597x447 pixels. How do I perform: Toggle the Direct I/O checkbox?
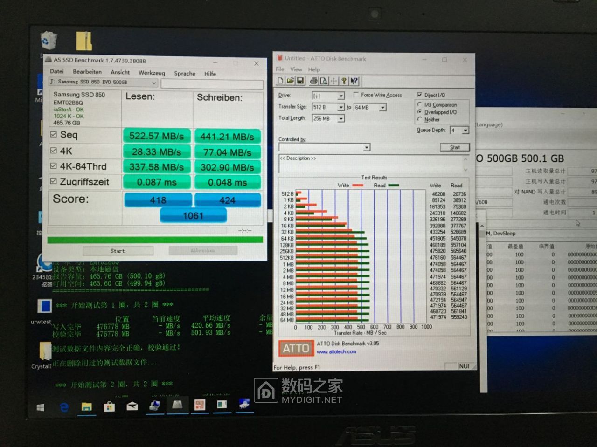coord(419,95)
